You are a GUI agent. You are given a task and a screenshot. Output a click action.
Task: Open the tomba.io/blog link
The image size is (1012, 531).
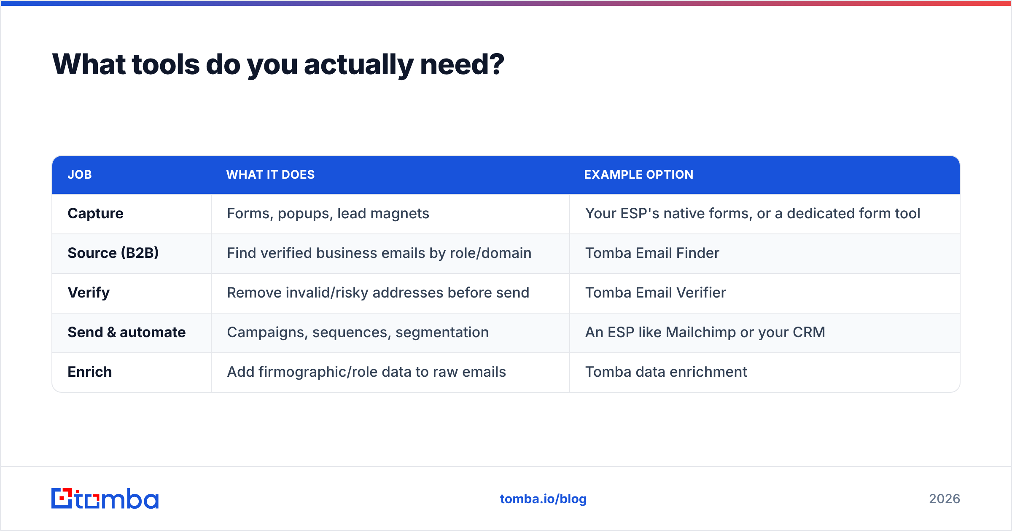pos(543,499)
